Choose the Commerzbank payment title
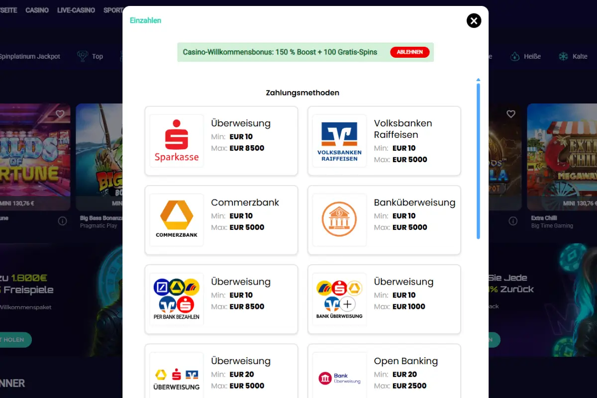 pyautogui.click(x=245, y=202)
